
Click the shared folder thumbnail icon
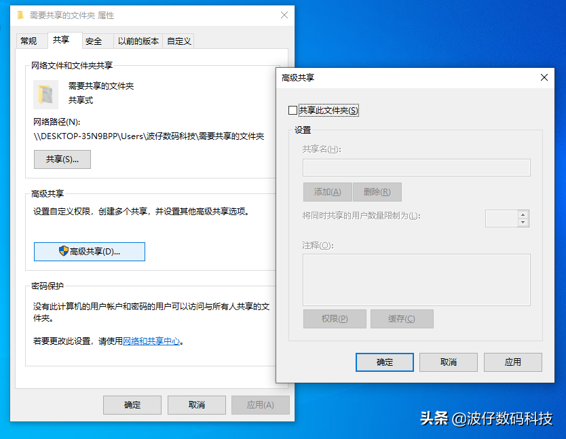pyautogui.click(x=46, y=94)
